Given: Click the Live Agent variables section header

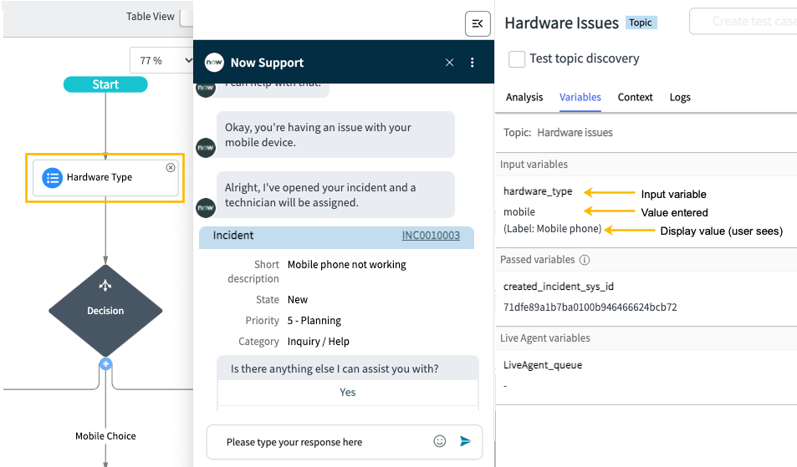Looking at the screenshot, I should [545, 338].
